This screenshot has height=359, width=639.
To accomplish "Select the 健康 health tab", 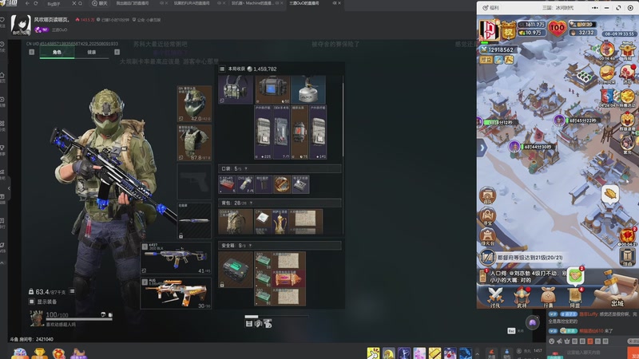I will [92, 52].
